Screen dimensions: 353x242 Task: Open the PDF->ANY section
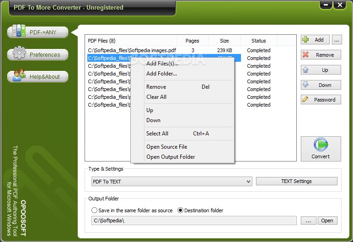[38, 32]
